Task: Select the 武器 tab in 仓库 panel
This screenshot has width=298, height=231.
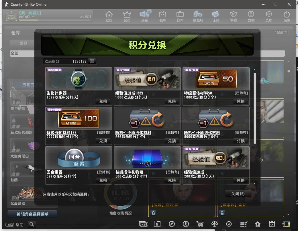Action: click(x=23, y=43)
